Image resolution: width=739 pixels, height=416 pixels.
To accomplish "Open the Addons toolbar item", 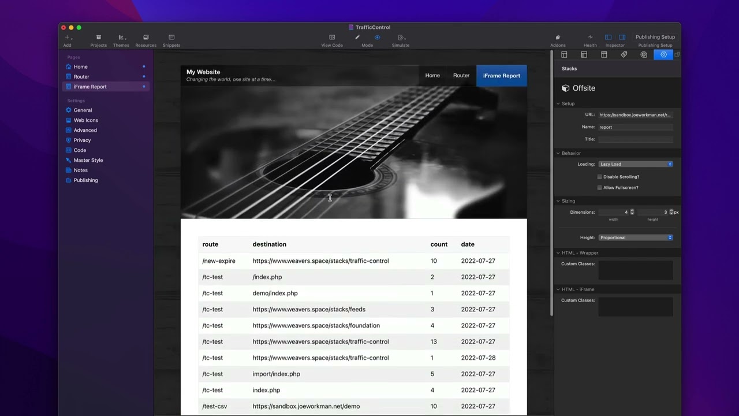I will coord(558,40).
